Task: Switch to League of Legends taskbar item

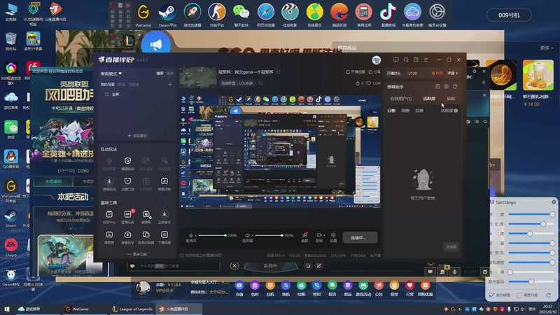Action: [x=132, y=309]
